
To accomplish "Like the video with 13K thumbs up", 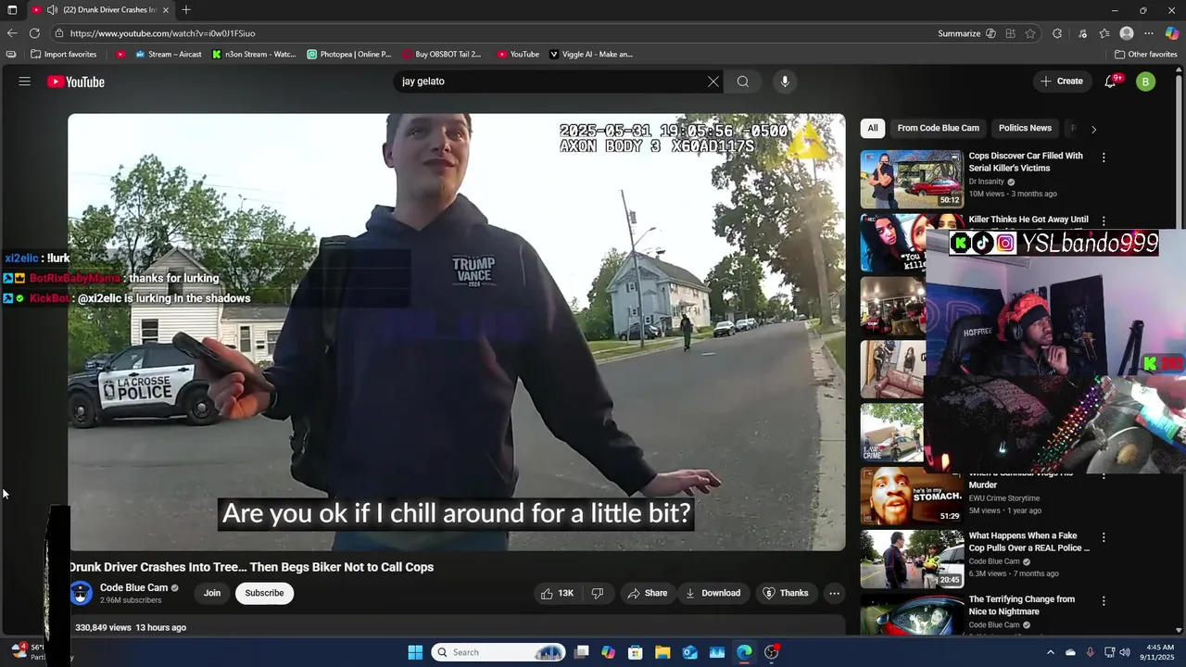I will pos(557,593).
